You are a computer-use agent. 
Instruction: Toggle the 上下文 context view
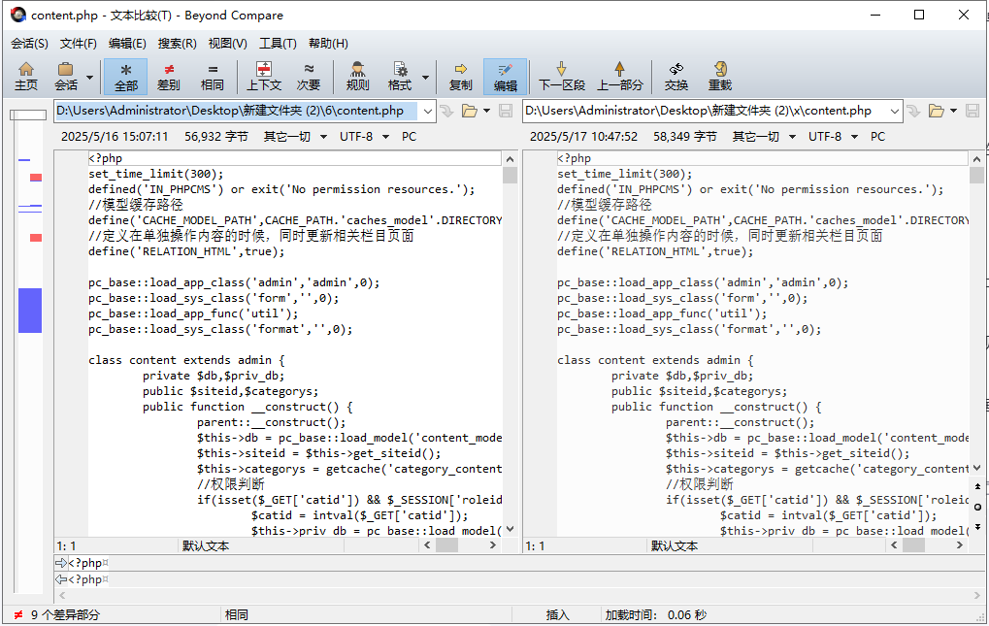tap(264, 77)
